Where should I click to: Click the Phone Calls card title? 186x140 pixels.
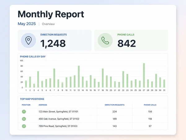click(x=126, y=35)
